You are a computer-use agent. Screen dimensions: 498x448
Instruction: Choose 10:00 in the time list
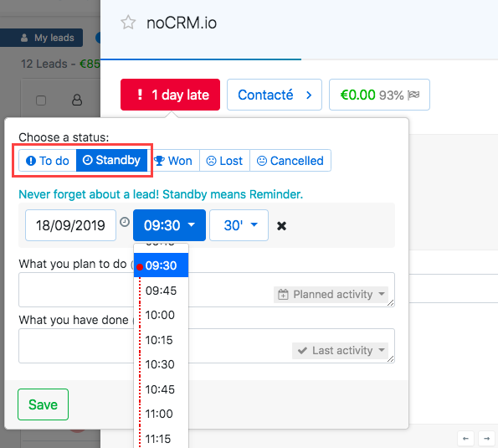(x=161, y=315)
